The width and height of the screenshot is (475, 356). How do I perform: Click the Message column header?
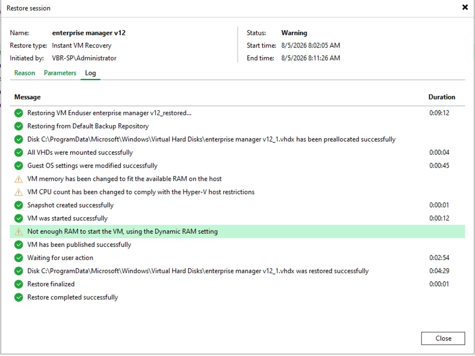pyautogui.click(x=27, y=97)
